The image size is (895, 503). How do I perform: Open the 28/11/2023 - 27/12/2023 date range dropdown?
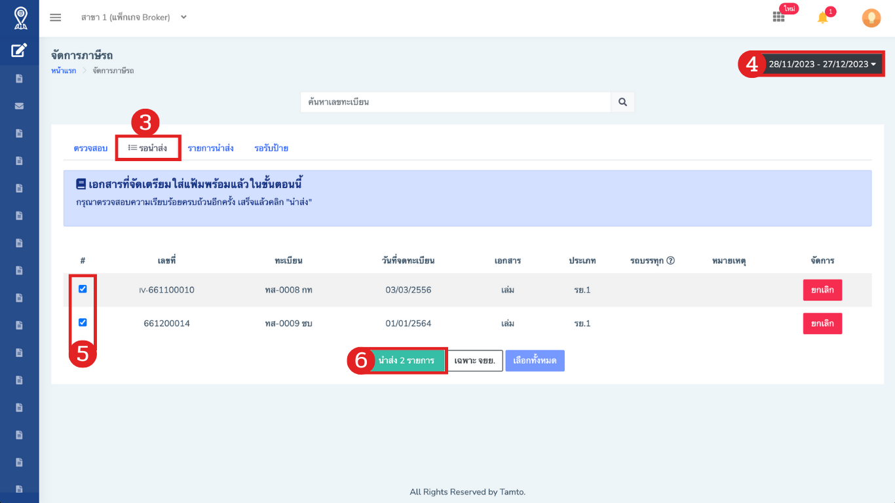[x=822, y=64]
